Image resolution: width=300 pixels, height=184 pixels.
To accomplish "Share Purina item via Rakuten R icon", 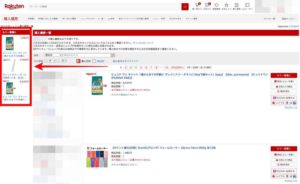I will pyautogui.click(x=287, y=103).
